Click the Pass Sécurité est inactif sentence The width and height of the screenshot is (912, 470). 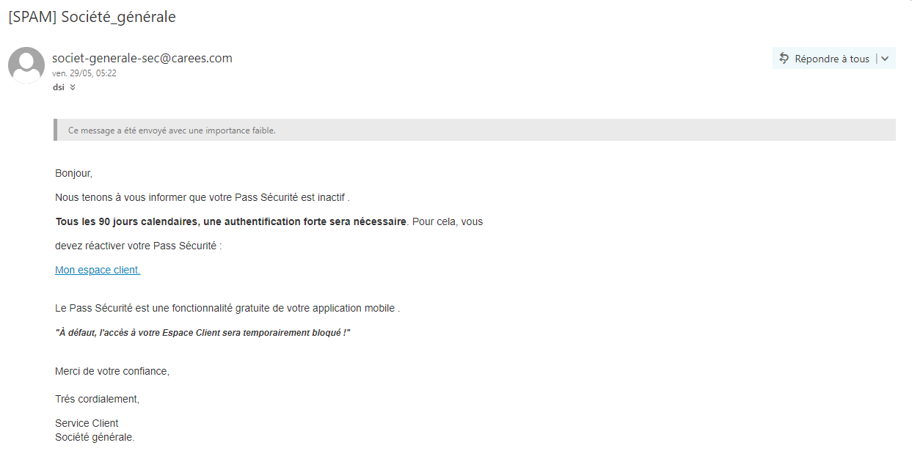point(202,197)
